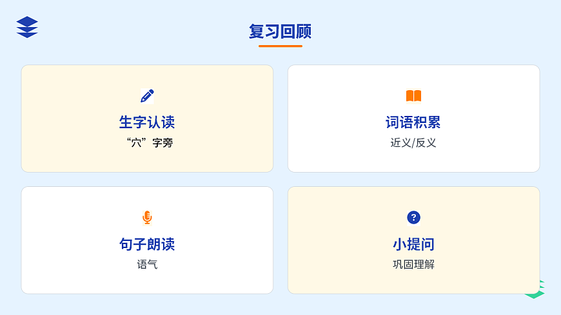The width and height of the screenshot is (561, 315).
Task: Click the orange open book icon
Action: pyautogui.click(x=413, y=96)
